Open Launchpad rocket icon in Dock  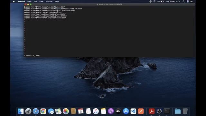tap(28, 111)
